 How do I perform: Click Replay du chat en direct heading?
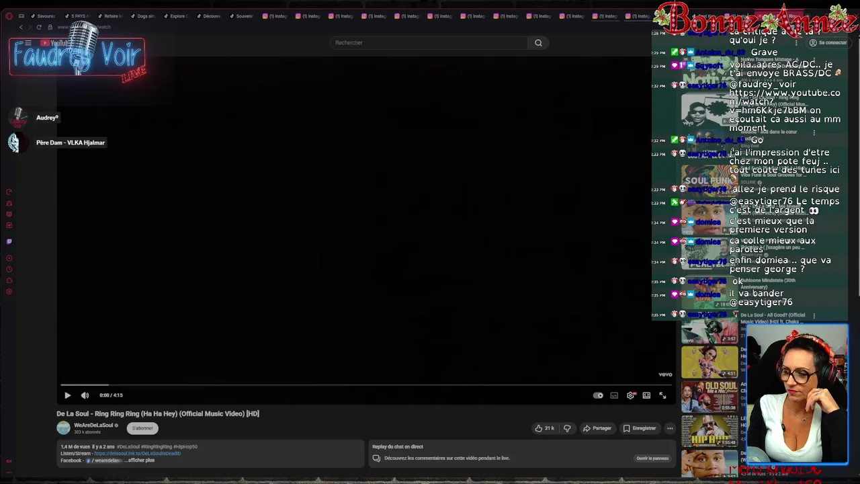point(398,446)
